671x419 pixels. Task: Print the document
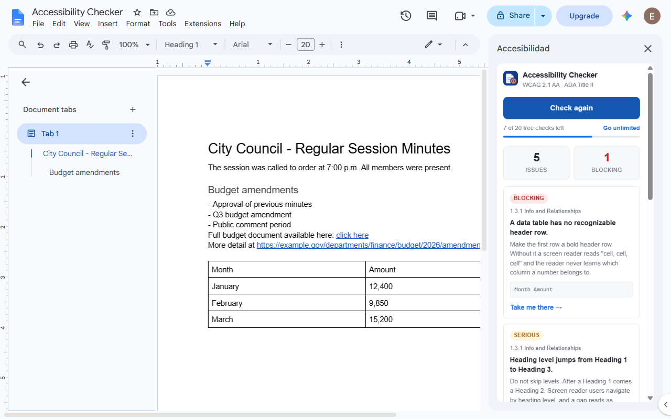point(73,45)
